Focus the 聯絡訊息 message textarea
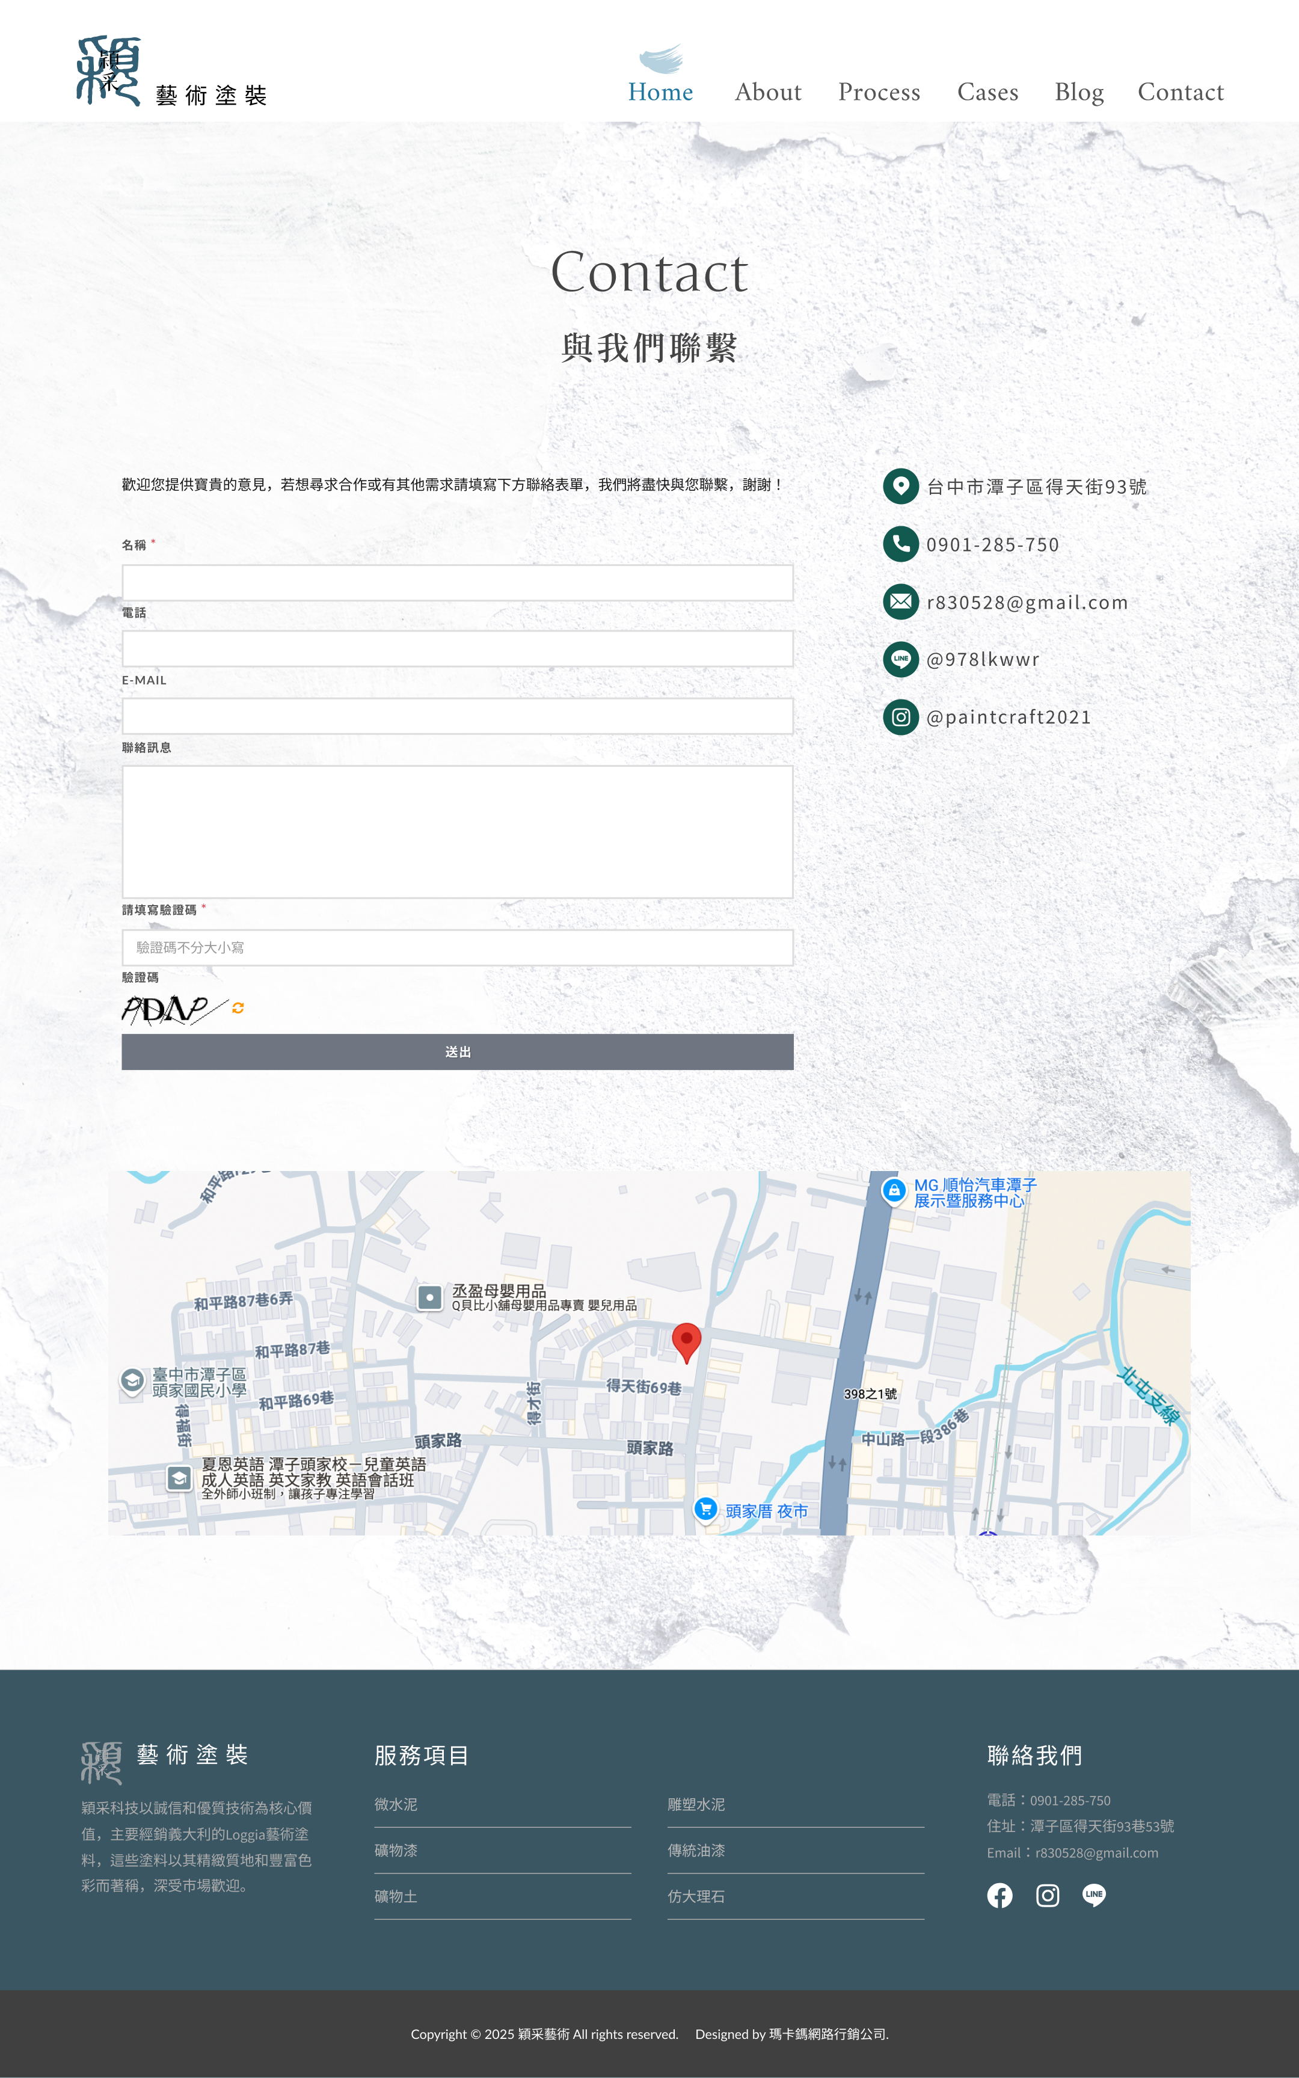1299x2078 pixels. (457, 832)
